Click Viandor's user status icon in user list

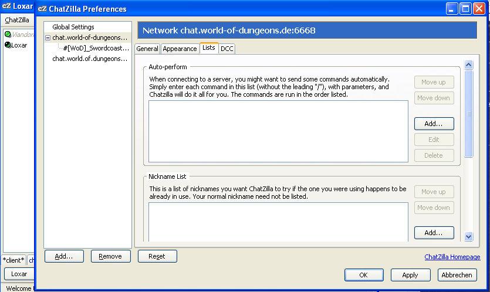pos(8,35)
